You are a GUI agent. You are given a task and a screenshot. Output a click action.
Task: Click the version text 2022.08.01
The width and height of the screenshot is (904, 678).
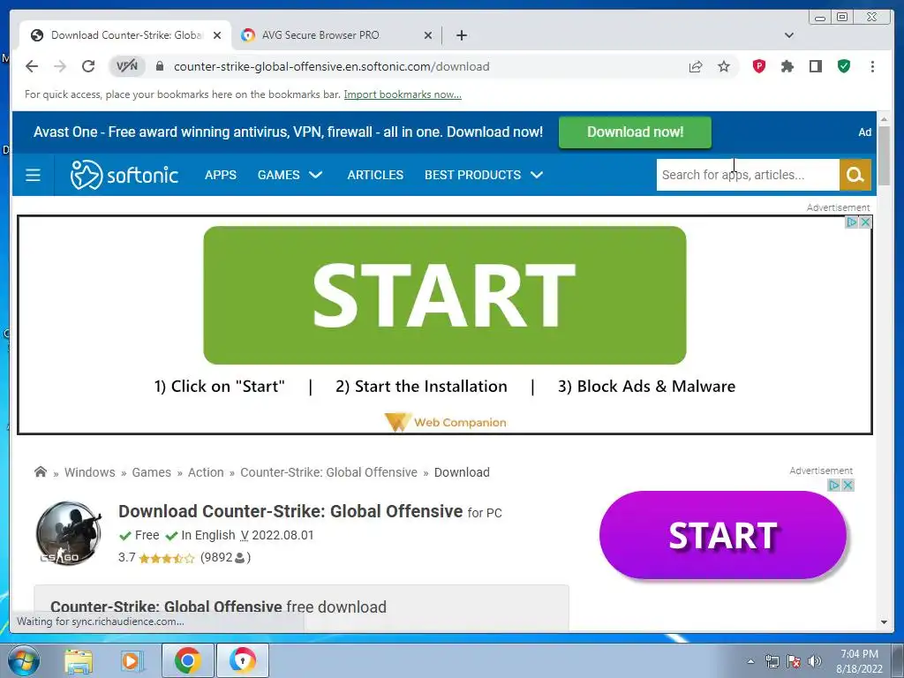click(x=282, y=535)
